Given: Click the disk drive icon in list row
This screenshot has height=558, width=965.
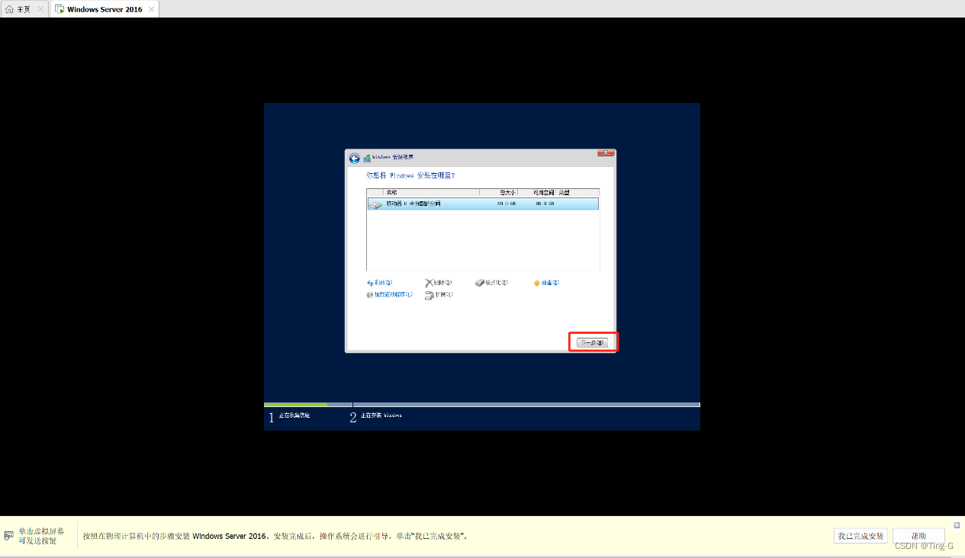Looking at the screenshot, I should click(x=375, y=204).
